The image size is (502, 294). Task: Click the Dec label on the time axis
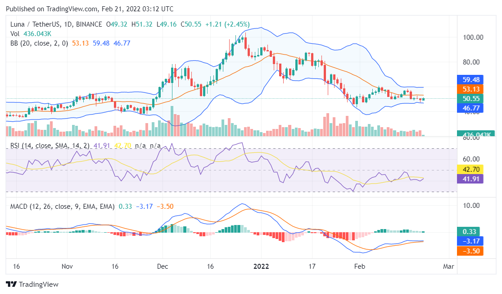point(163,266)
